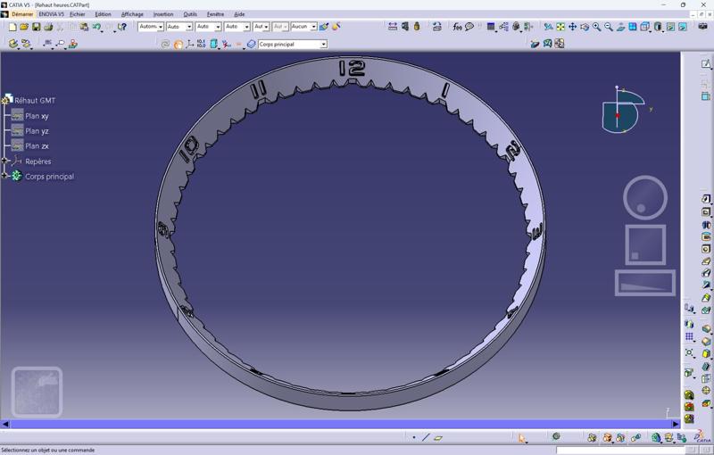Screen dimensions: 714x455
Task: Click the Print icon in the toolbar
Action: tap(48, 28)
